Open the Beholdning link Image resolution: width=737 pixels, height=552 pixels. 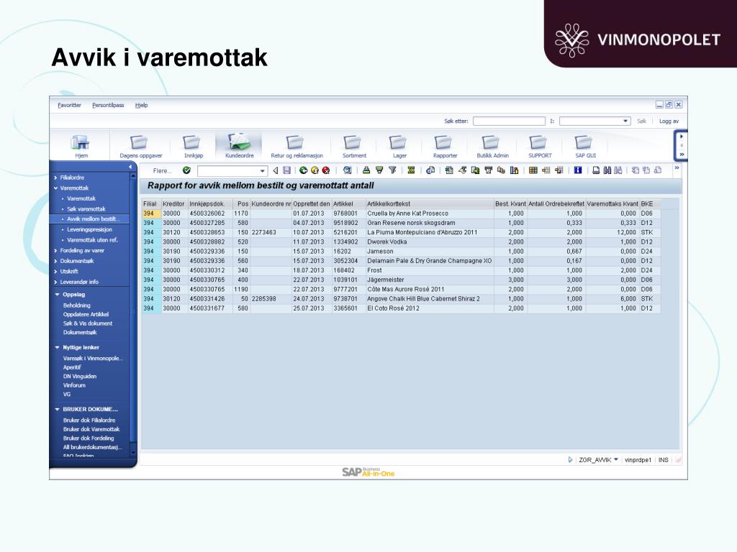click(x=76, y=305)
